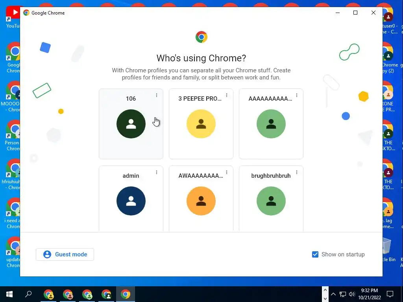This screenshot has width=403, height=302.
Task: Show hidden system tray icons
Action: [333, 294]
